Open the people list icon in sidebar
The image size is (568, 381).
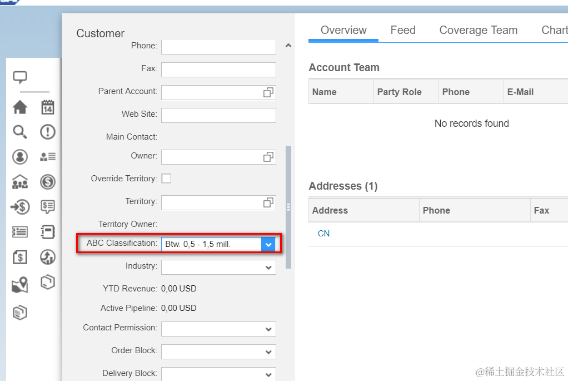click(47, 157)
